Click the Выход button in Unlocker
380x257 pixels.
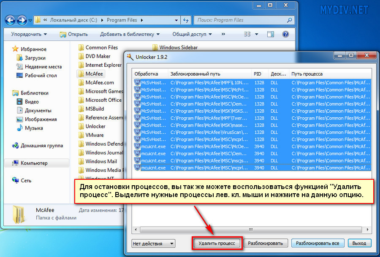pos(359,243)
